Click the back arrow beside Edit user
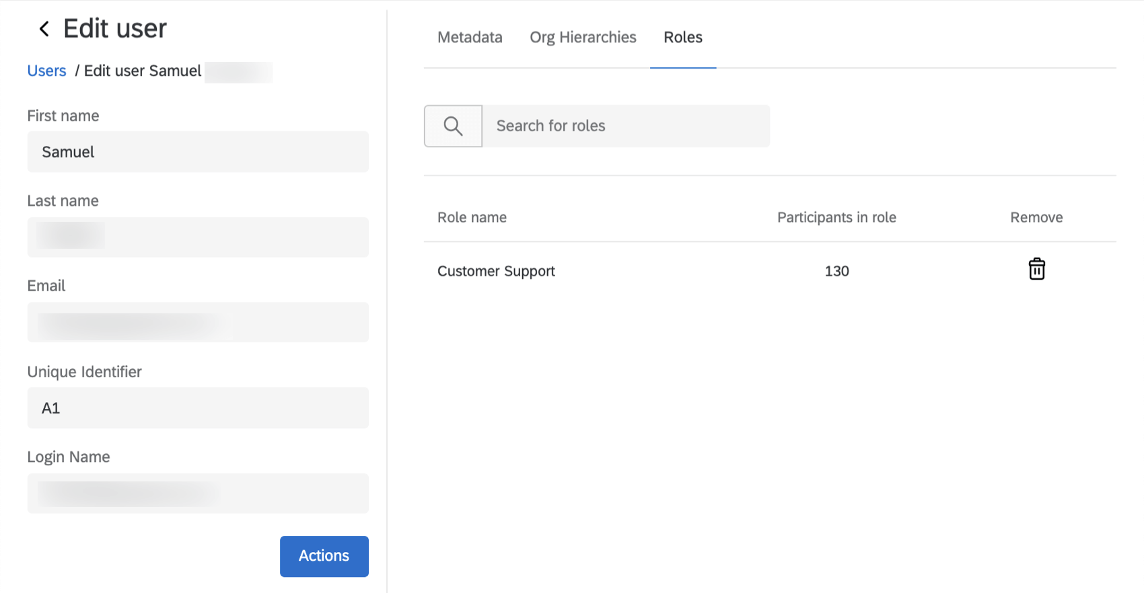Viewport: 1144px width, 593px height. pos(44,29)
